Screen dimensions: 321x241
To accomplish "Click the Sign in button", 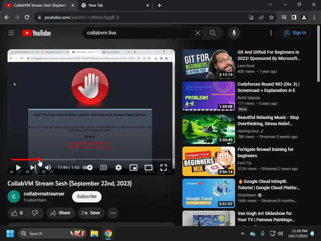I will click(295, 33).
